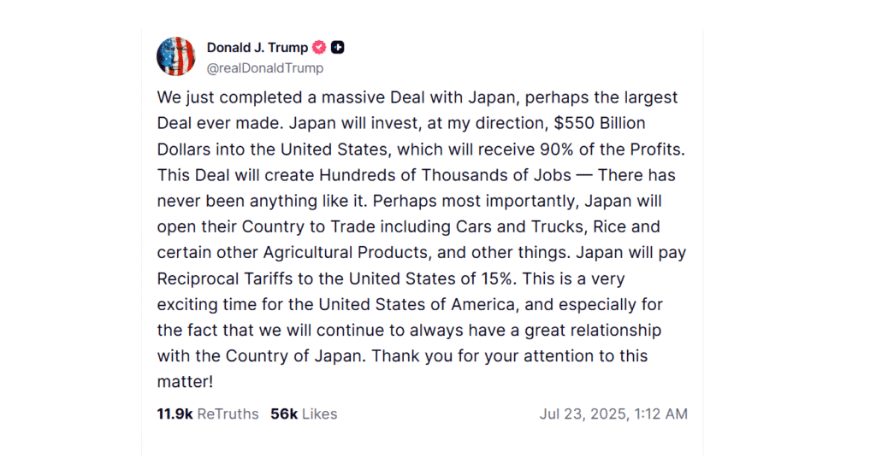Open the @realDonaldTrump handle link

(265, 68)
